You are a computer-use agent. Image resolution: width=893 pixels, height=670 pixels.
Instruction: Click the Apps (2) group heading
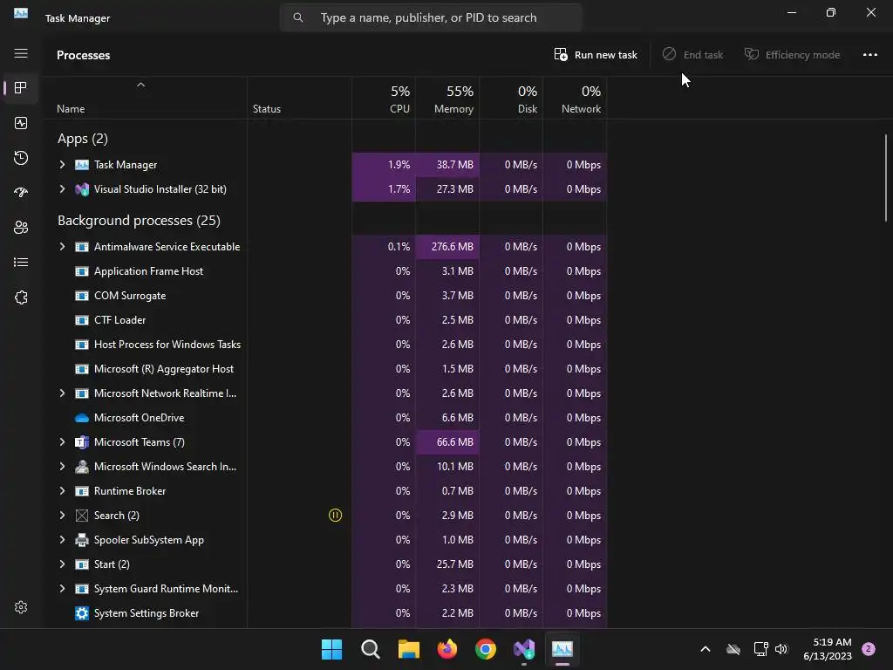(83, 139)
